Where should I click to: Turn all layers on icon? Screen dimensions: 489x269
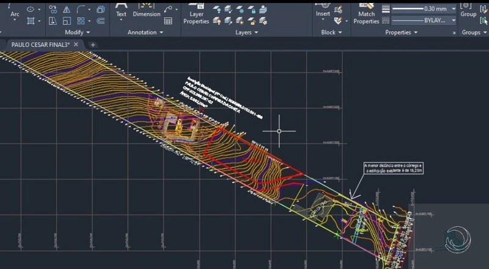[217, 21]
